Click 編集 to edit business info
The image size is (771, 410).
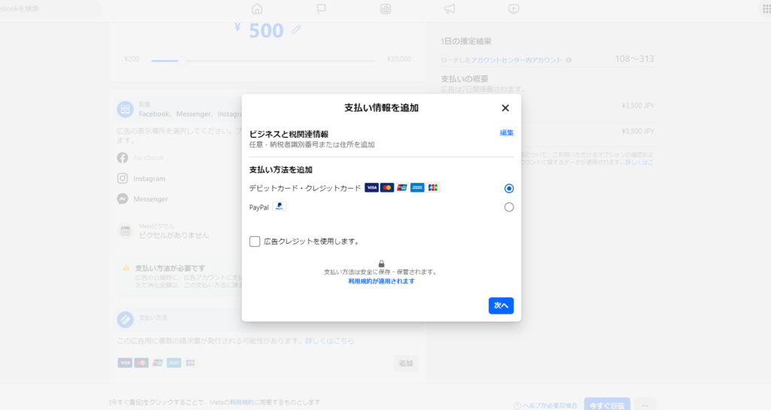click(507, 133)
